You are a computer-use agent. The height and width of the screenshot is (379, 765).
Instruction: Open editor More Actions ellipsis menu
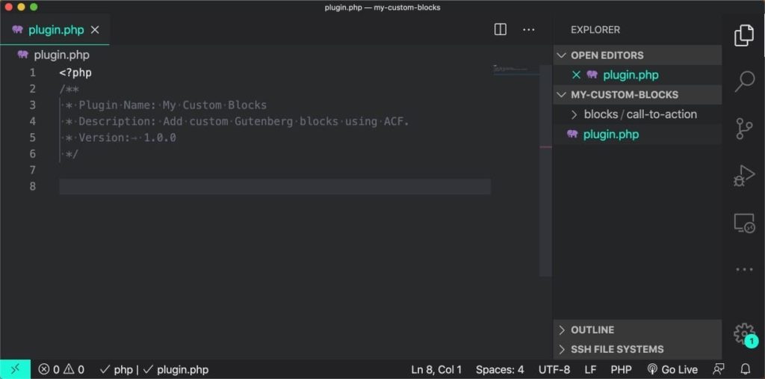529,30
